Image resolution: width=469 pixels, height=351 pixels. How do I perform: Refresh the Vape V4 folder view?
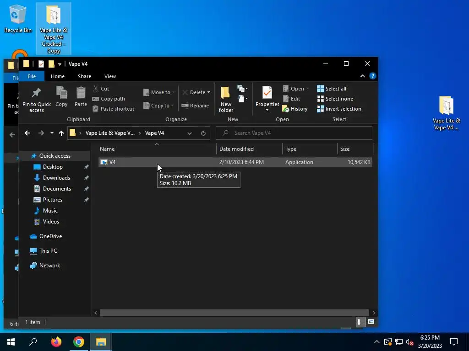coord(203,133)
